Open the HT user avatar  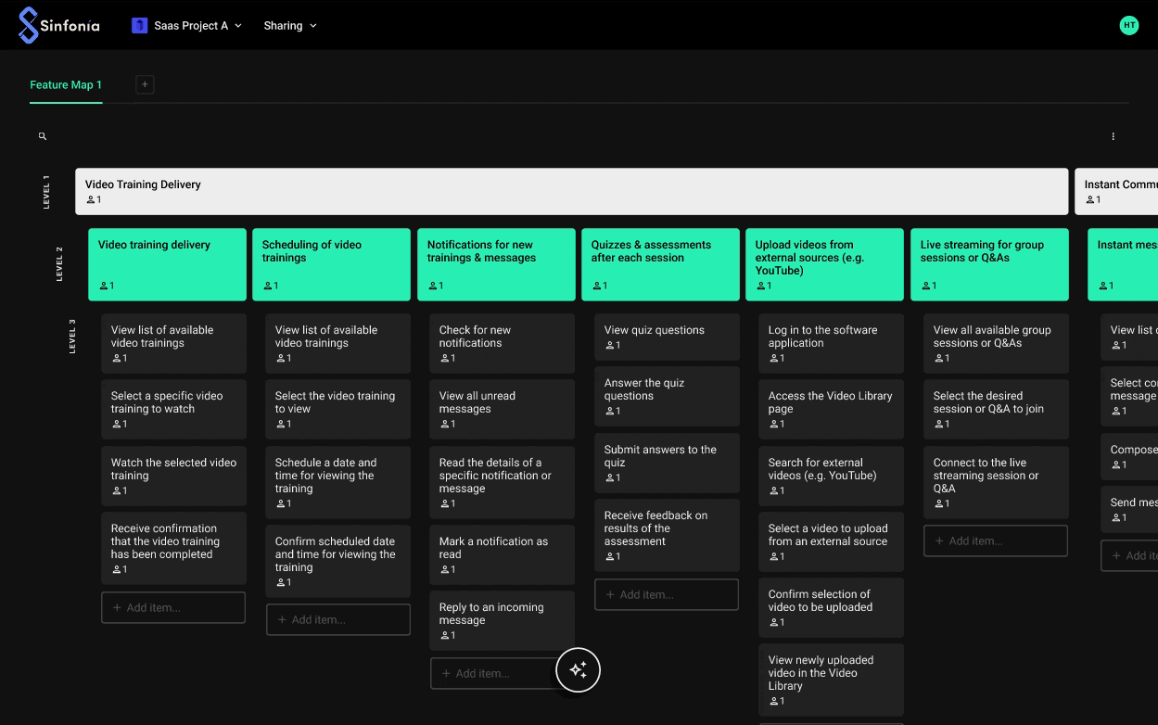pos(1128,26)
